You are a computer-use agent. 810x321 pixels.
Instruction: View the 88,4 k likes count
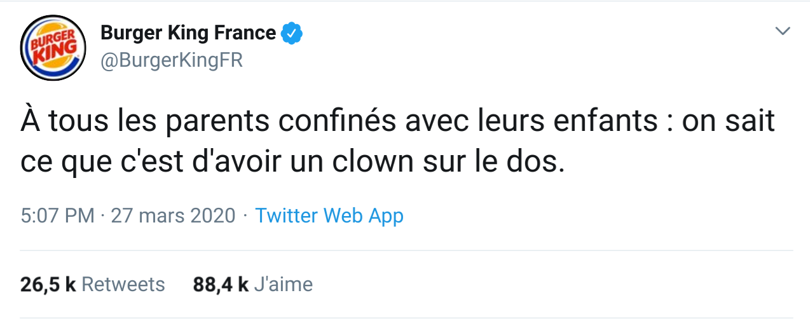tap(221, 284)
